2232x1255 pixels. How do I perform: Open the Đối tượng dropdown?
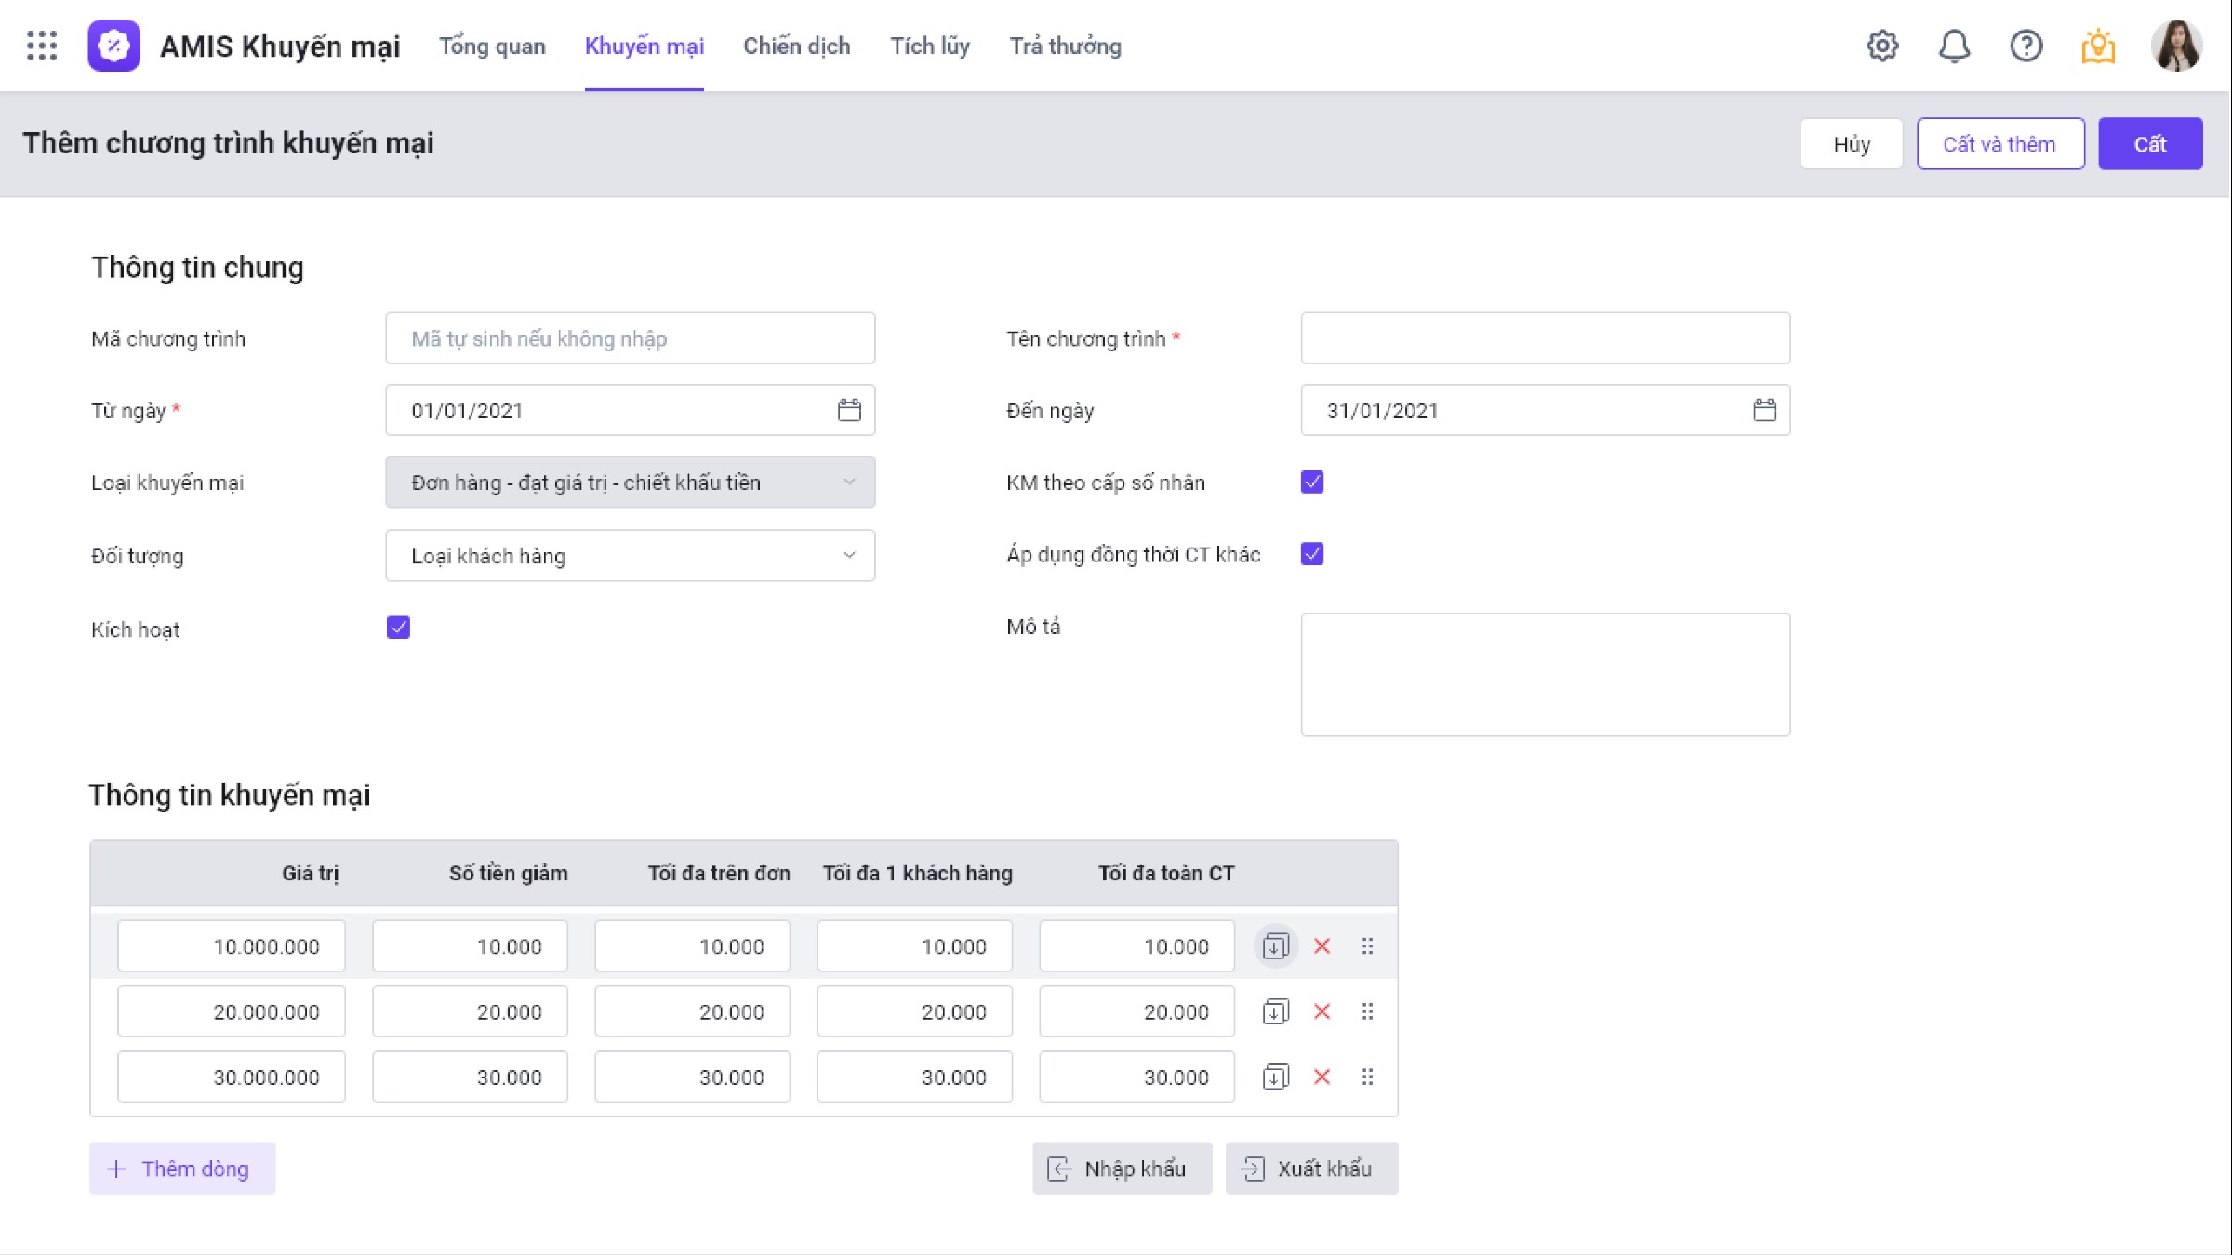[630, 555]
